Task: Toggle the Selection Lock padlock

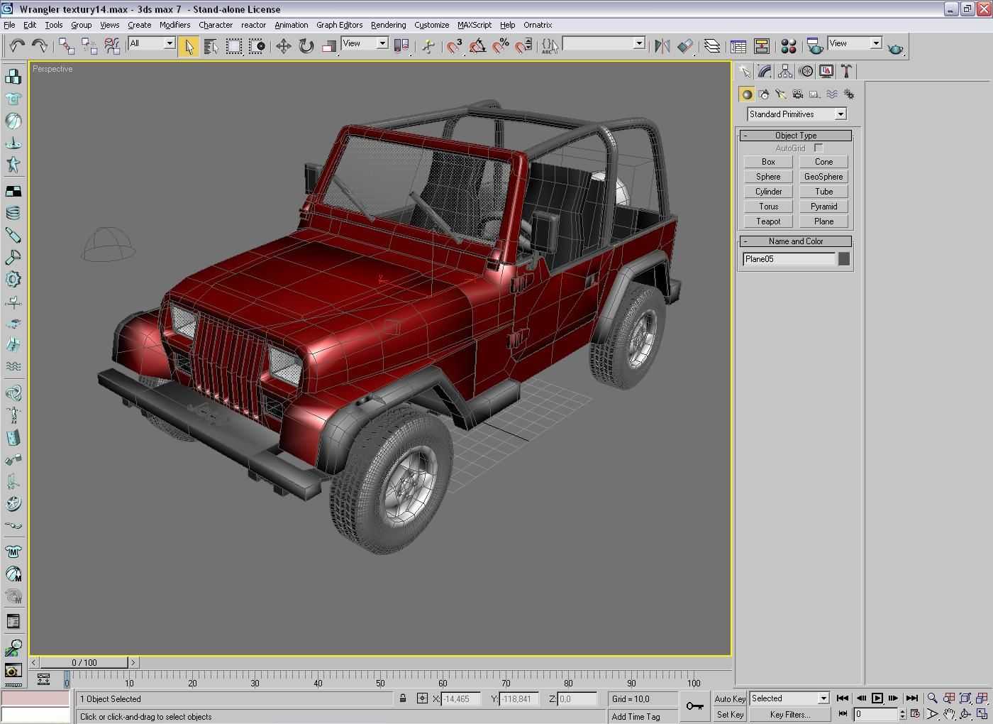Action: pyautogui.click(x=403, y=698)
